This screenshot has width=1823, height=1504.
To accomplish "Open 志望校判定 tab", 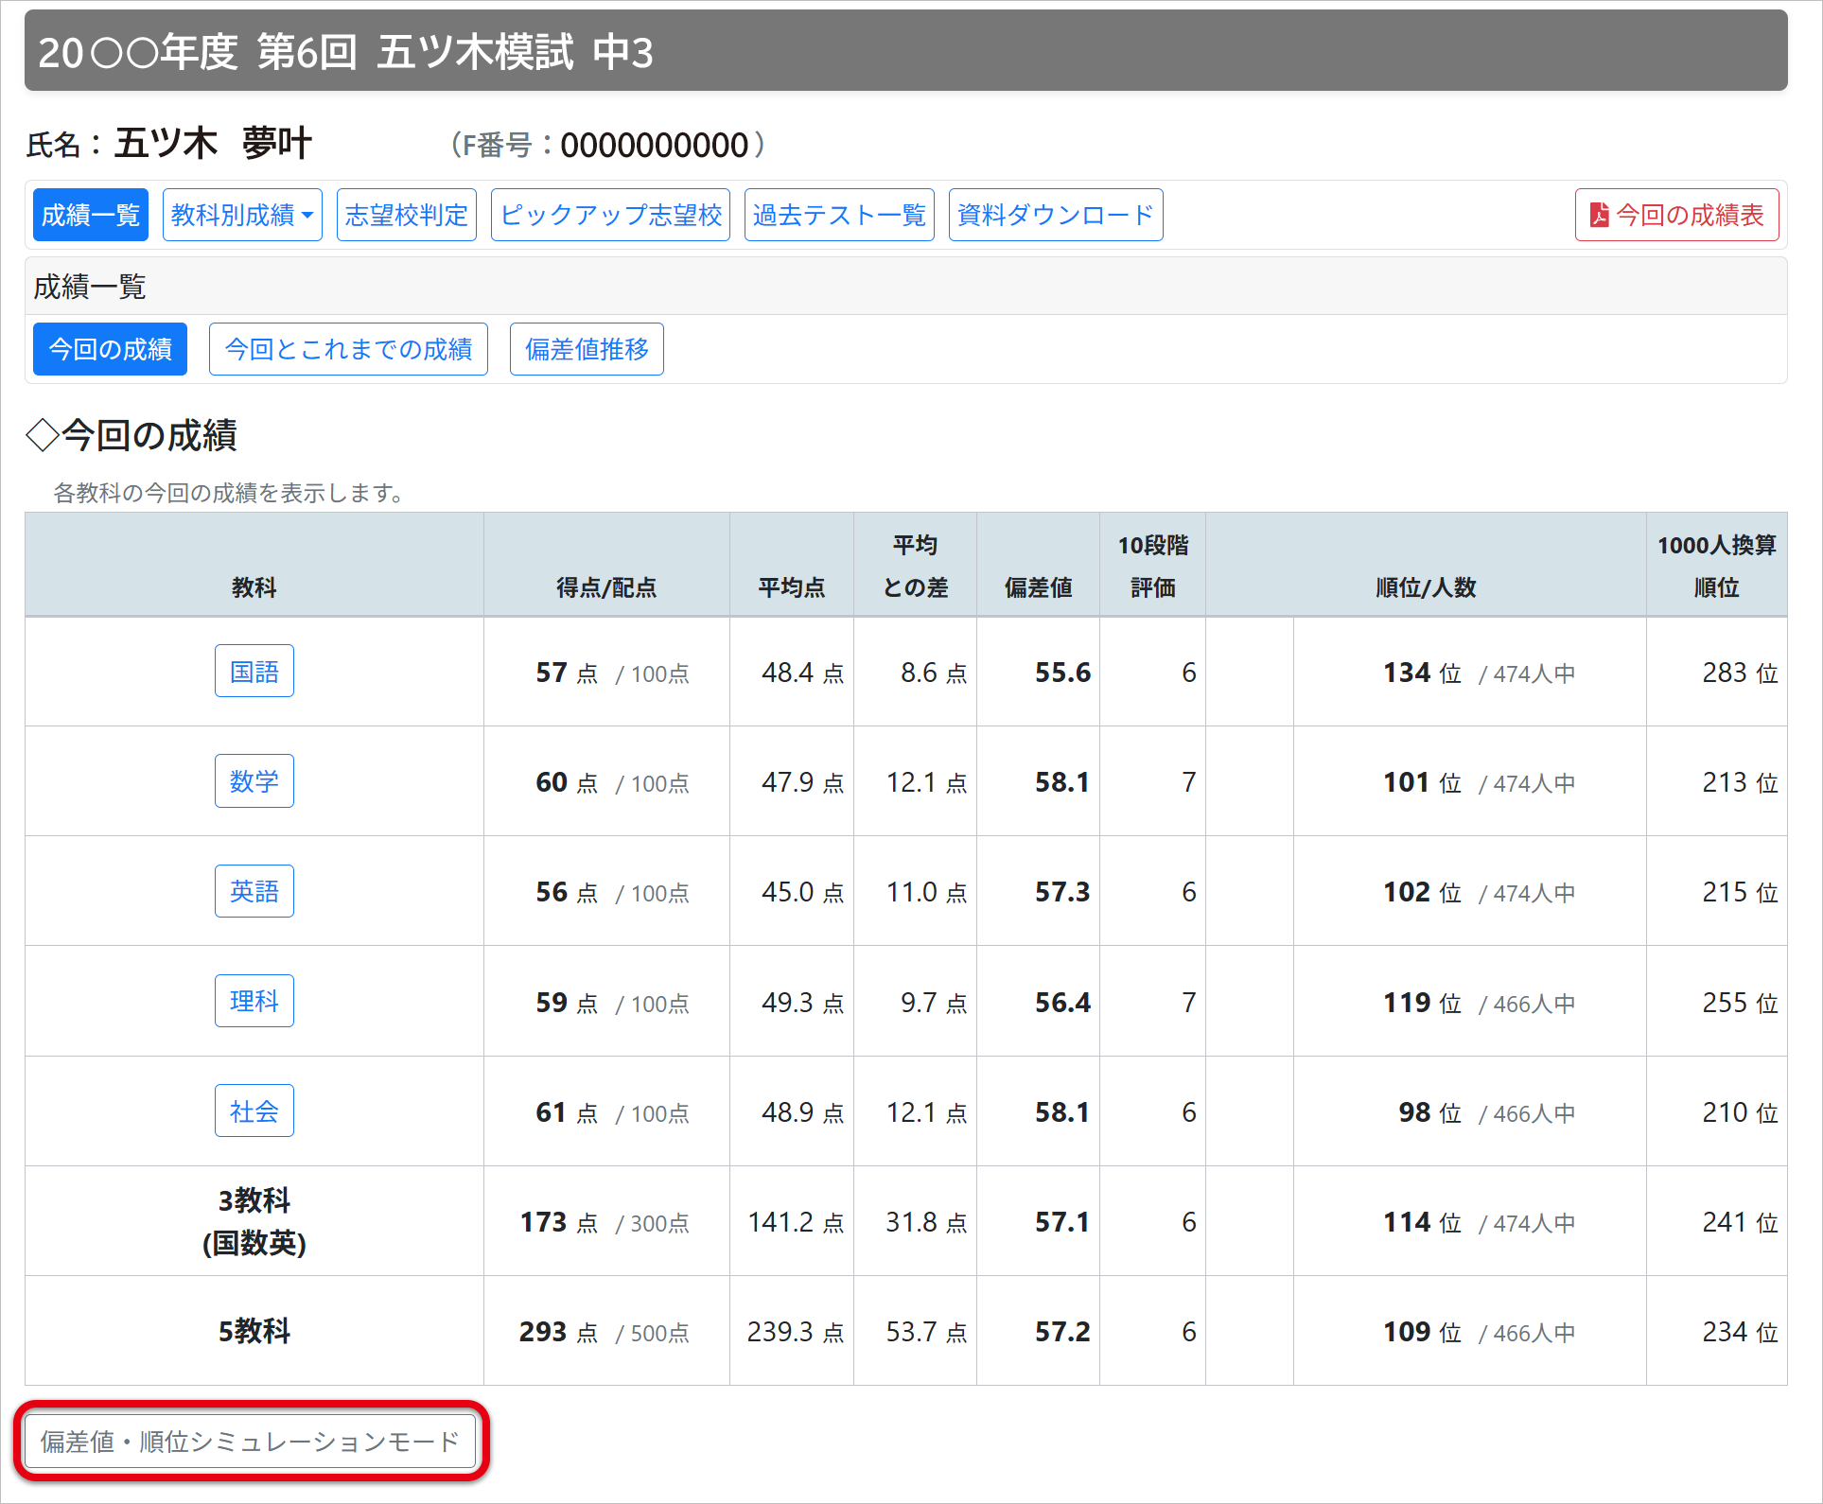I will [406, 215].
